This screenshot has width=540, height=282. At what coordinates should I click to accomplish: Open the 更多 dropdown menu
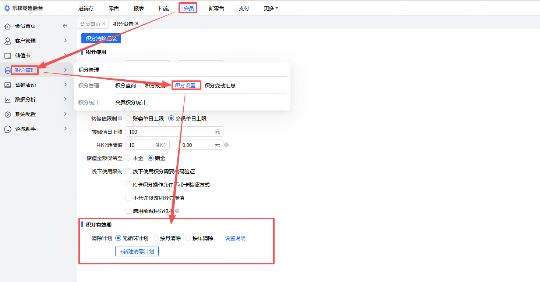[271, 8]
